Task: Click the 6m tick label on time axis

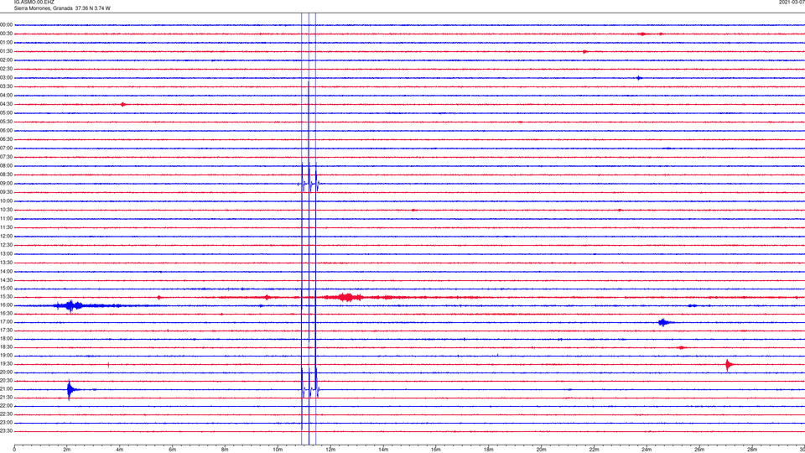Action: point(172,450)
